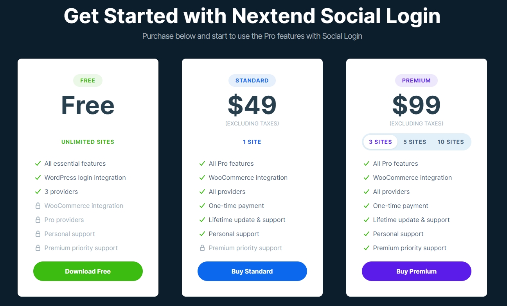Click the Buy Premium button
Image resolution: width=507 pixels, height=306 pixels.
(416, 271)
